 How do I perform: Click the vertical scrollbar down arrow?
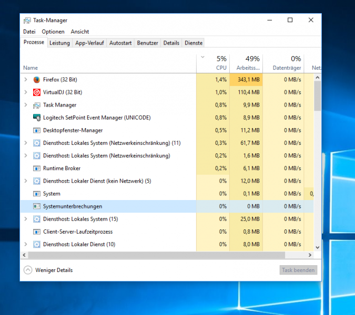318,247
